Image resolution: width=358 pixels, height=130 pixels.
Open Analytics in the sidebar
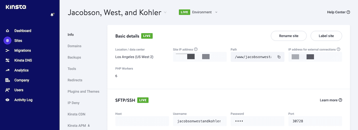pyautogui.click(x=21, y=70)
